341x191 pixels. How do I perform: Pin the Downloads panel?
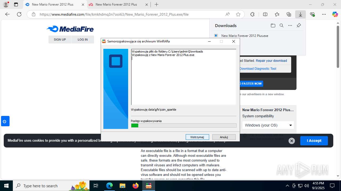[299, 25]
